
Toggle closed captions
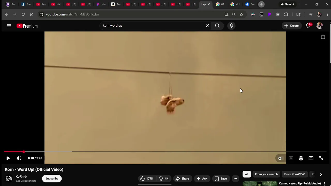click(x=291, y=158)
